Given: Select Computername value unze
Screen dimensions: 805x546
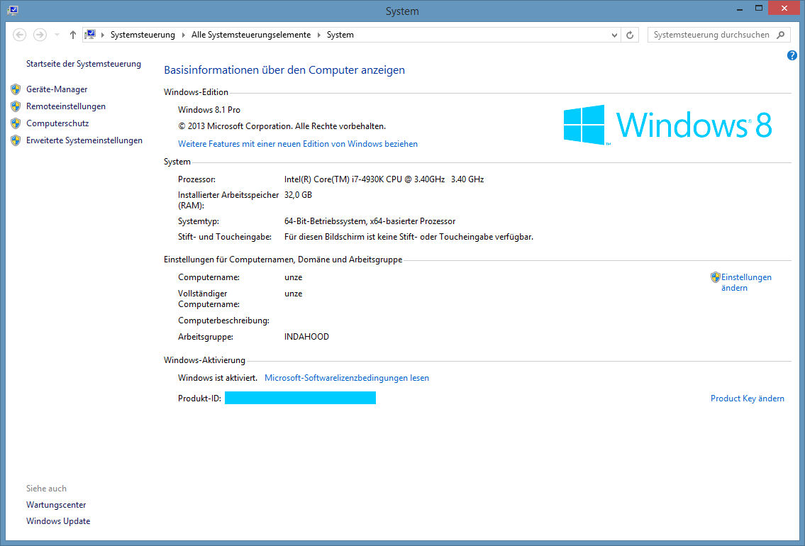Looking at the screenshot, I should [x=293, y=277].
